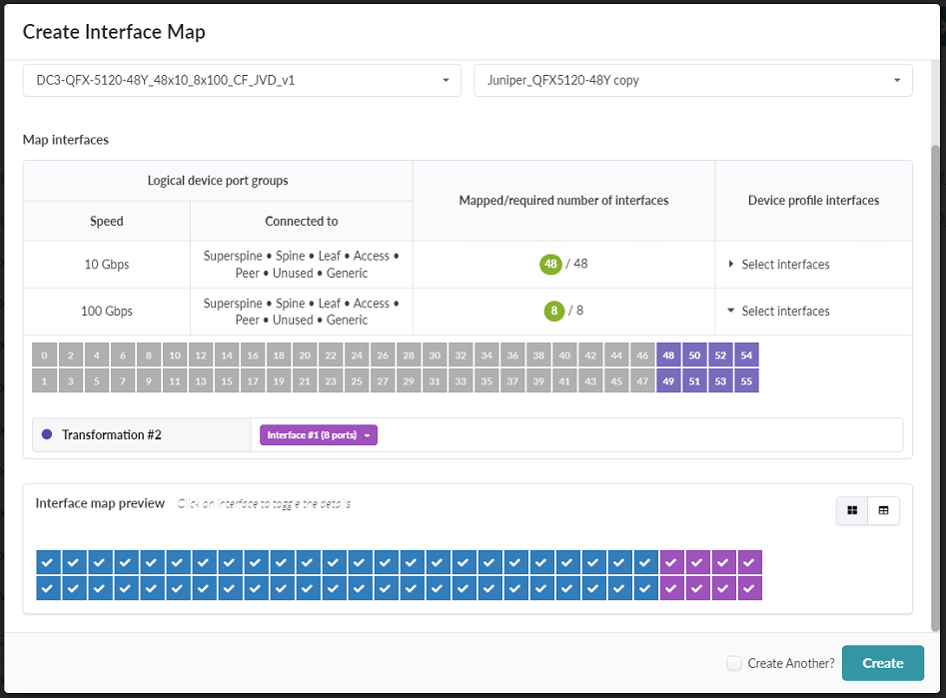Open Interface #1 (8 ports) dropdown
This screenshot has height=698, width=946.
tap(319, 435)
